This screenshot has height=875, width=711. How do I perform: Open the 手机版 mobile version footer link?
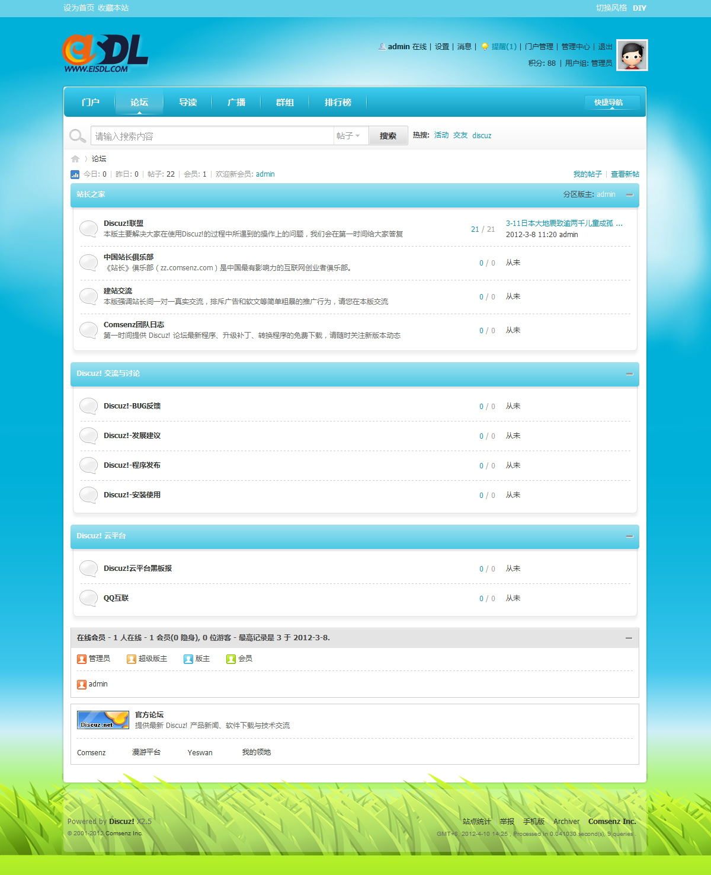tap(533, 822)
